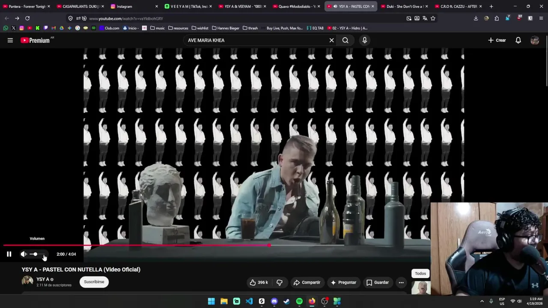Image resolution: width=548 pixels, height=308 pixels.
Task: Open YouTube notifications bell
Action: tap(518, 40)
